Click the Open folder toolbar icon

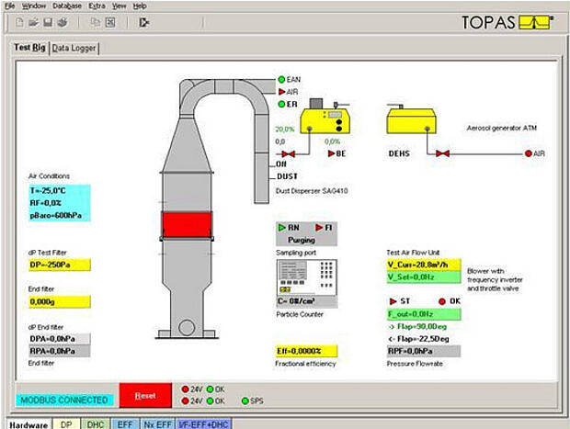[x=33, y=23]
